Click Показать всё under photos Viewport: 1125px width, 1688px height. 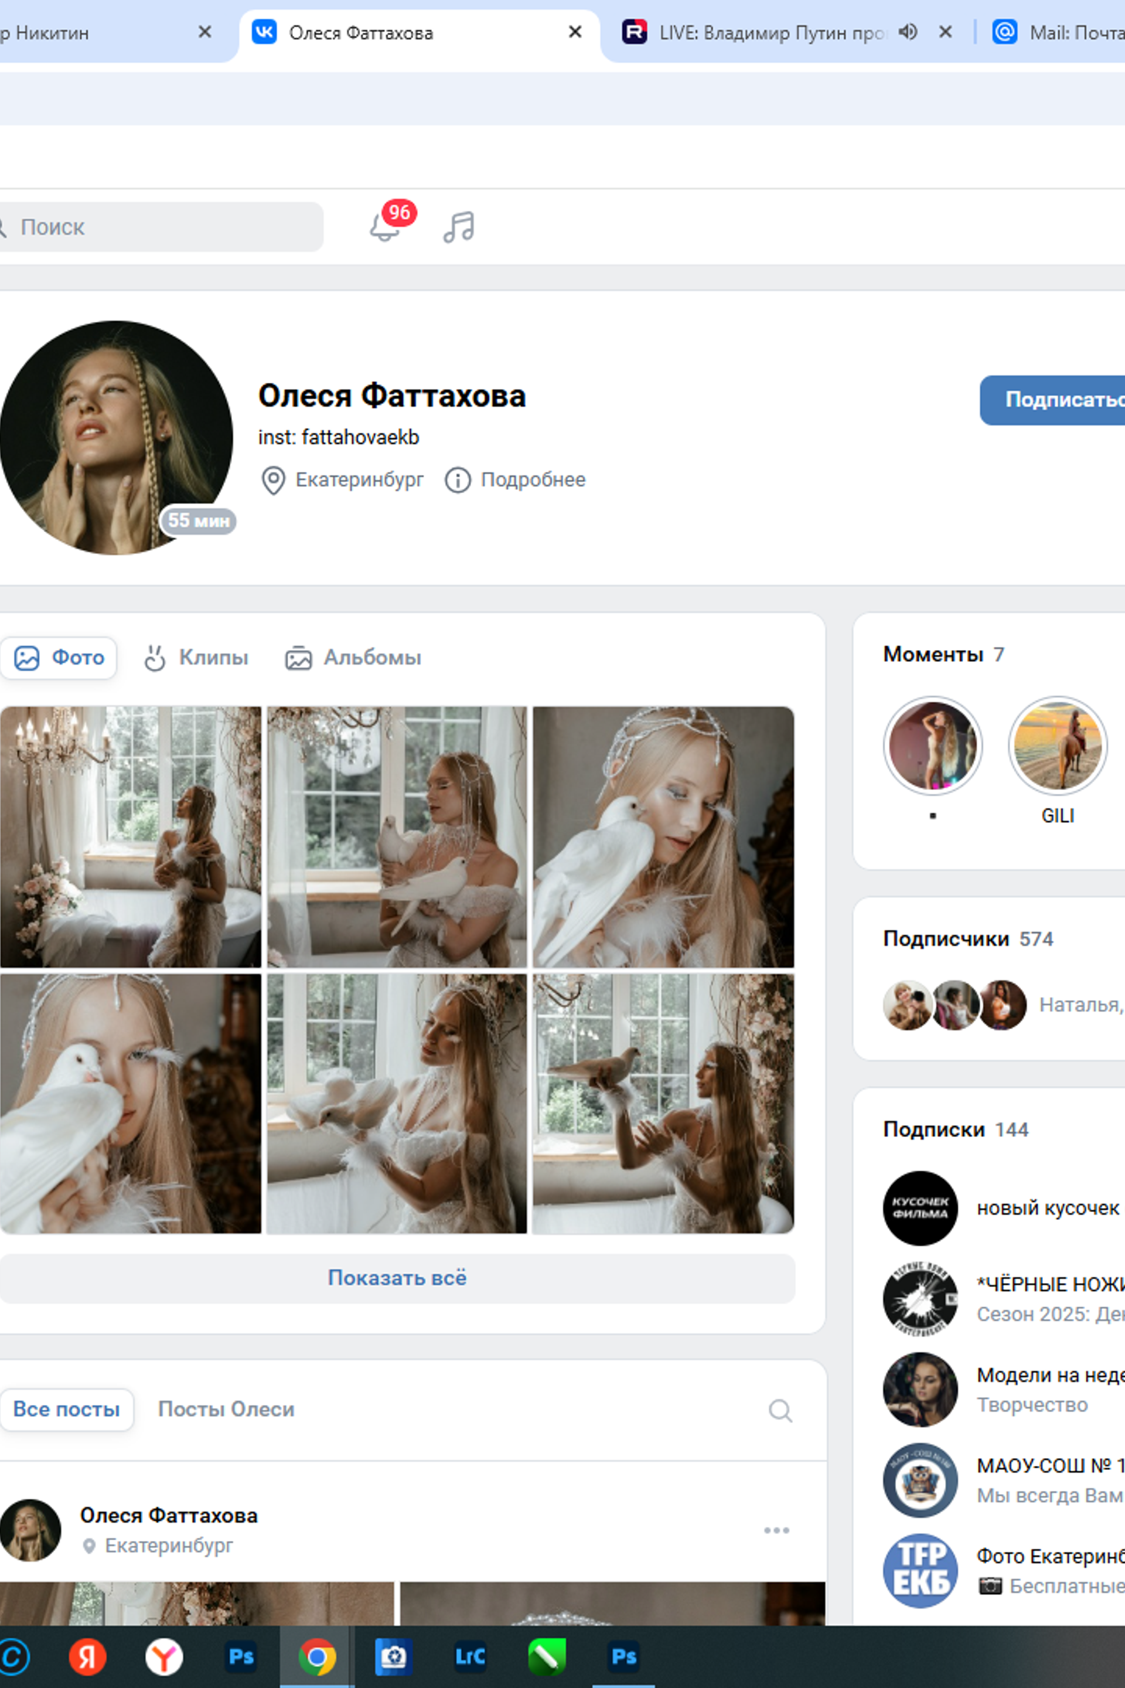(x=397, y=1278)
